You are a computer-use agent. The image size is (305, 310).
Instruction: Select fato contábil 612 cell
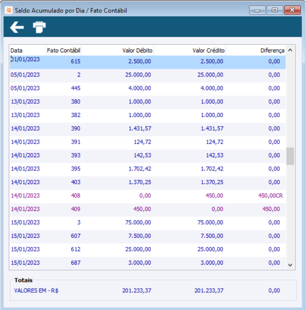pos(76,249)
